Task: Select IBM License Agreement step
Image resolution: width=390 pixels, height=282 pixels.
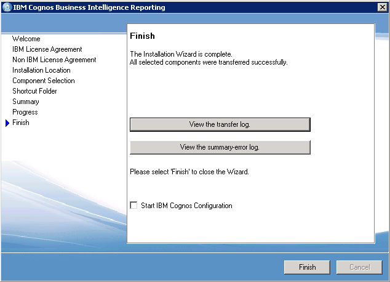Action: tap(47, 49)
